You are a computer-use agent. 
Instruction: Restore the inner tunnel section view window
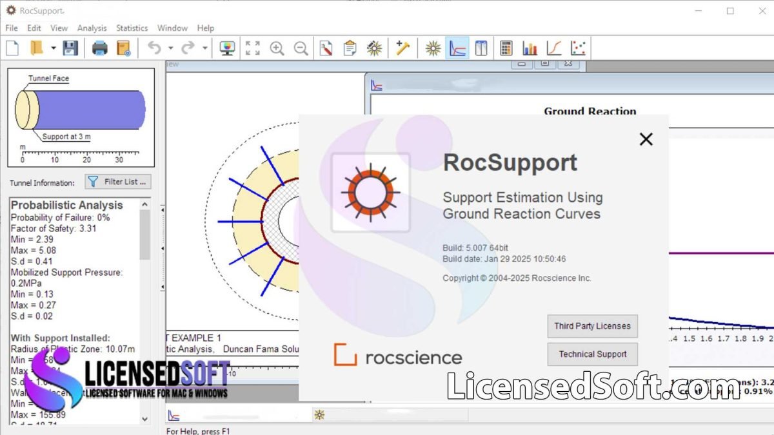545,63
